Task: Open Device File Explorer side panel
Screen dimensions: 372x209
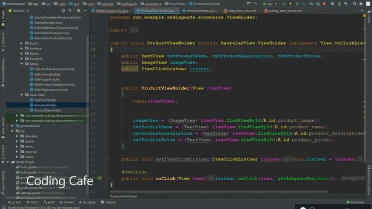Action: 369,181
